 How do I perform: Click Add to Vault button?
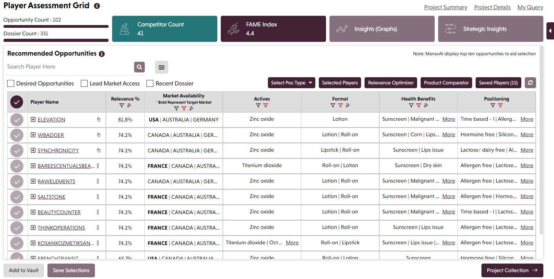click(x=24, y=270)
